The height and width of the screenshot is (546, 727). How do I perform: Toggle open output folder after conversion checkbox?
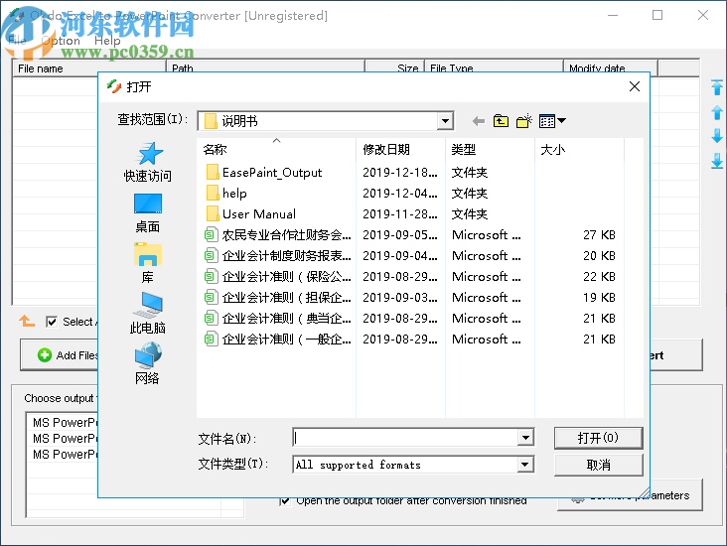[285, 501]
